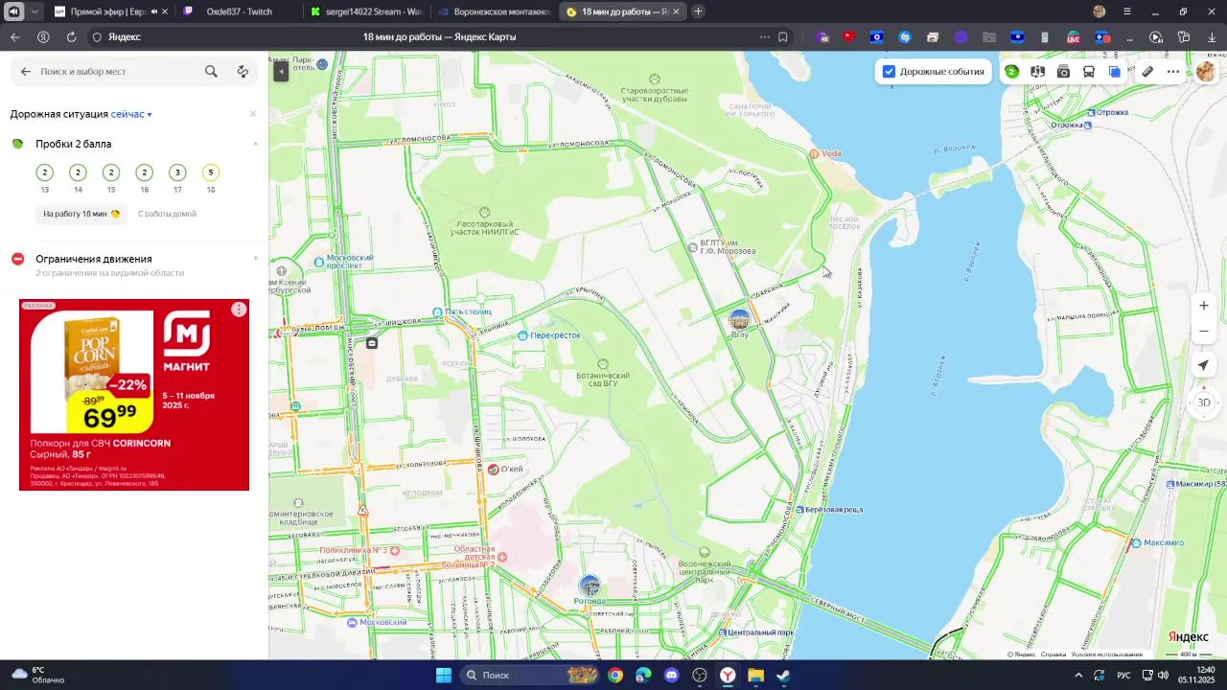Open the Справка link on the map
Screen dimensions: 1227x690
[x=1053, y=655]
